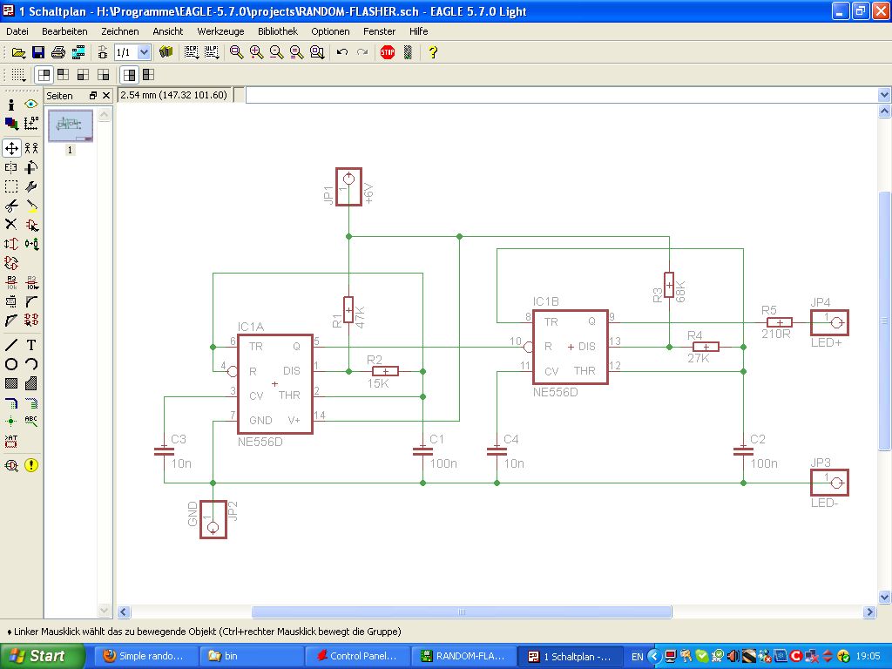Click the Undo arrow

coord(341,52)
